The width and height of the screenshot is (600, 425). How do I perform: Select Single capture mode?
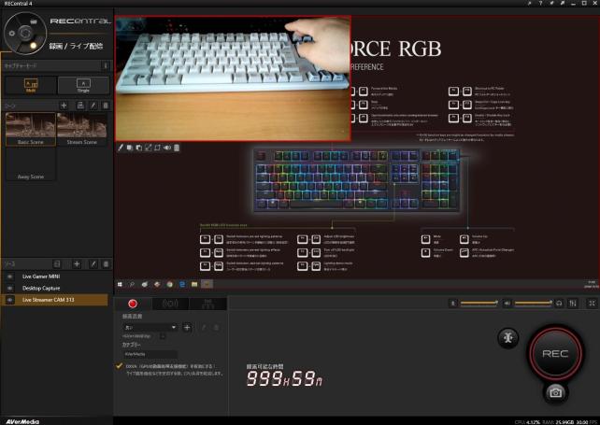(83, 85)
